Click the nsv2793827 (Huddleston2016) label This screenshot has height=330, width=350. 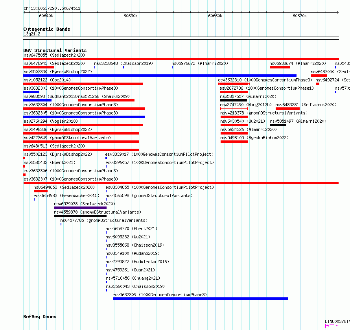137,262
